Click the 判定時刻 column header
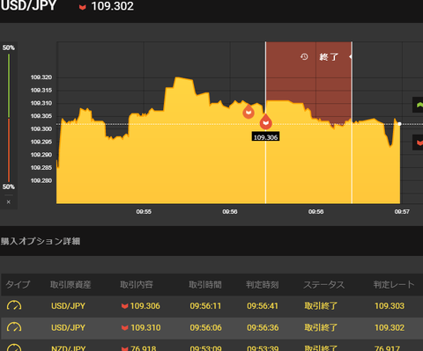 click(263, 284)
